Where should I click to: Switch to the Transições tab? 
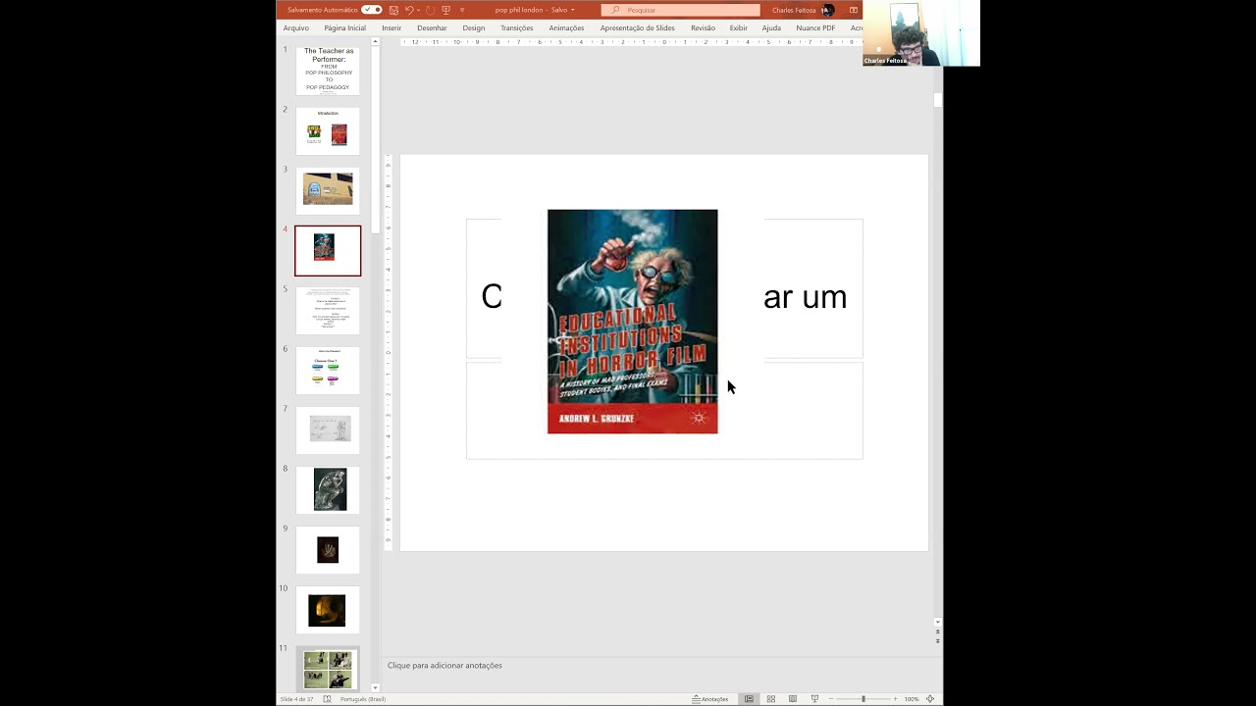(x=517, y=27)
